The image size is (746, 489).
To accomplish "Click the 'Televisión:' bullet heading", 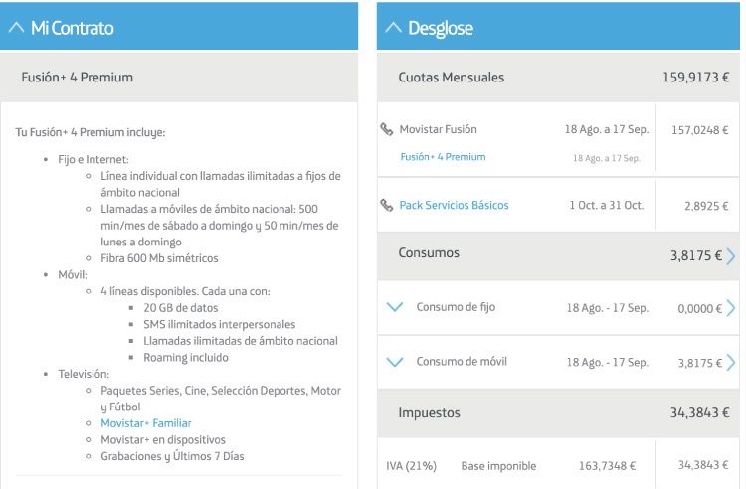I will pos(84,374).
